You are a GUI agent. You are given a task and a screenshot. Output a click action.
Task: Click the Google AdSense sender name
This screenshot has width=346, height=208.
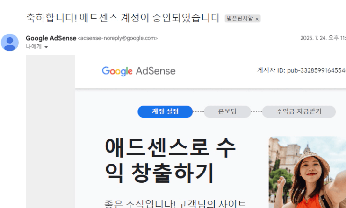pos(51,38)
